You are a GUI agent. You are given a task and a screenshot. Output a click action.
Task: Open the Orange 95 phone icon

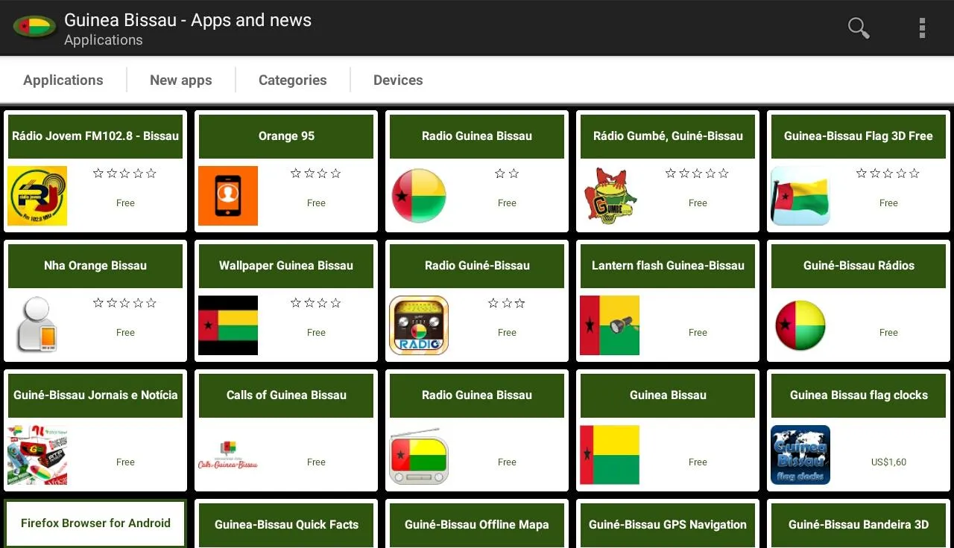[x=228, y=196]
